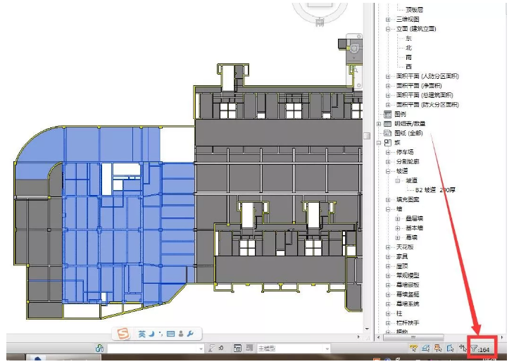Expand the 停车场 family node

[388, 152]
